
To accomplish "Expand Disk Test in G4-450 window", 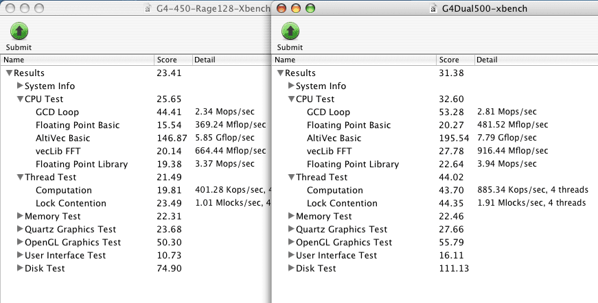I will pyautogui.click(x=20, y=267).
